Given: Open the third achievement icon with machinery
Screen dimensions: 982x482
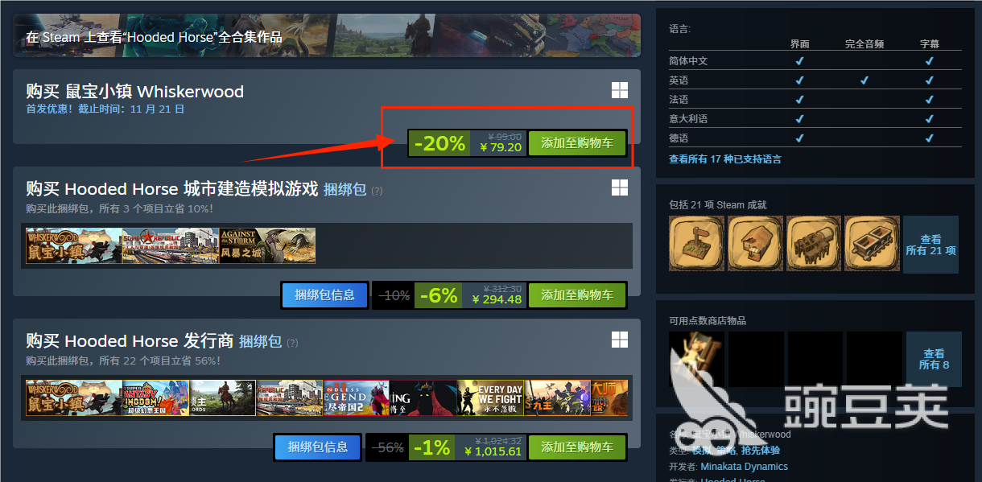Looking at the screenshot, I should 814,243.
